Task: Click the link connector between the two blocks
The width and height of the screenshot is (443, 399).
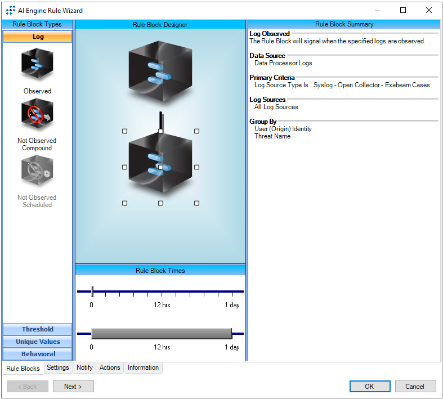Action: tap(160, 120)
